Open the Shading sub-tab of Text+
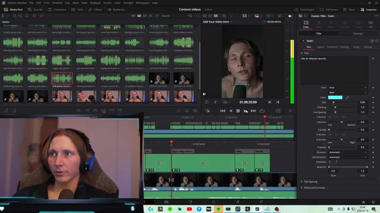Viewport: 380px width, 213px height. [x=344, y=47]
